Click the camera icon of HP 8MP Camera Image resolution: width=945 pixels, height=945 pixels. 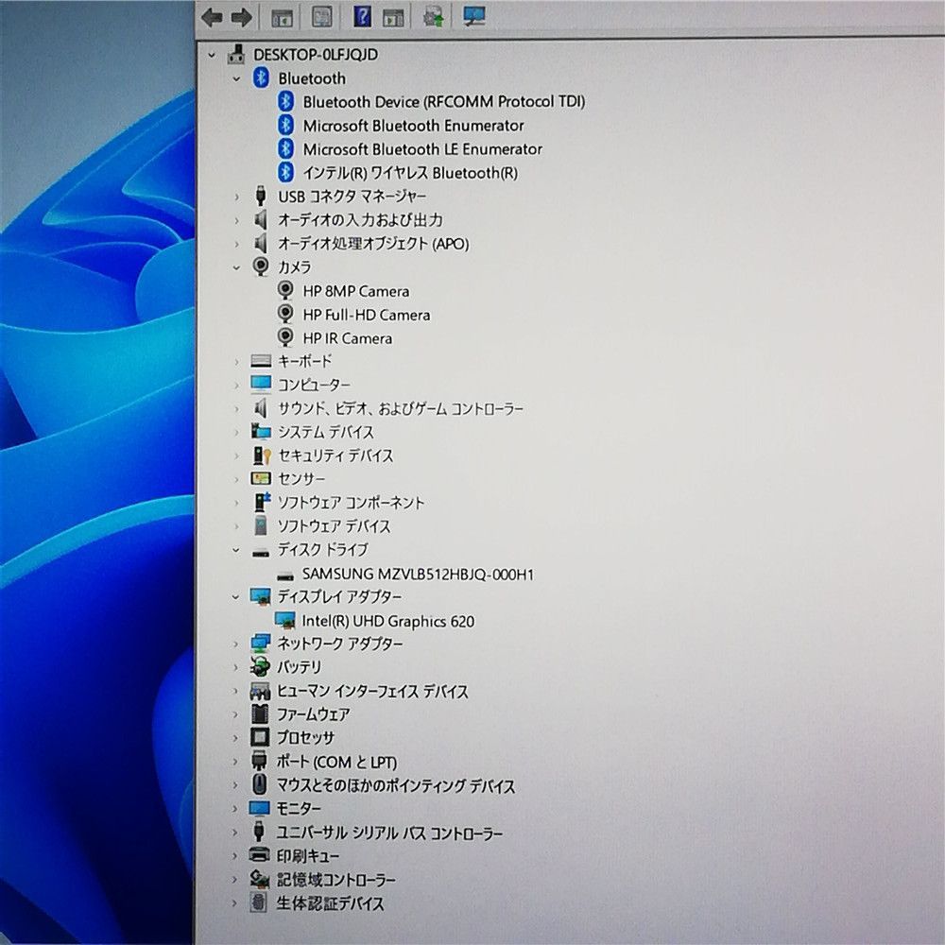click(285, 290)
